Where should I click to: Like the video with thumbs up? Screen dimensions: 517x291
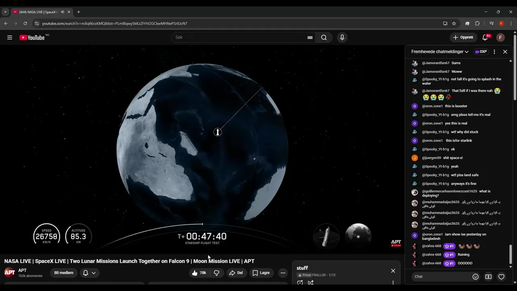pyautogui.click(x=199, y=273)
